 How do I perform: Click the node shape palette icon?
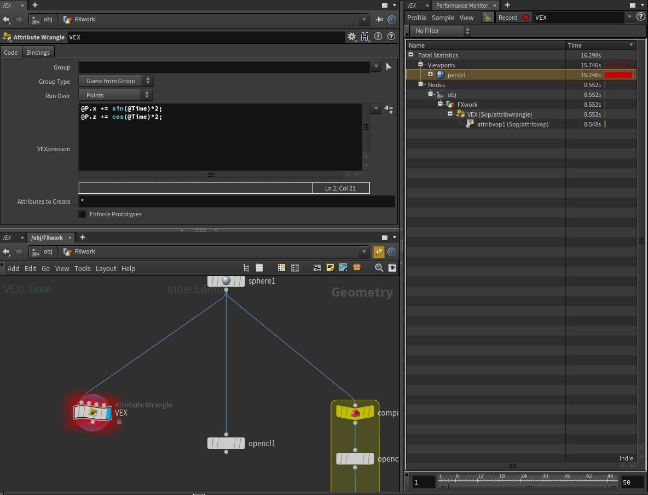tap(294, 268)
